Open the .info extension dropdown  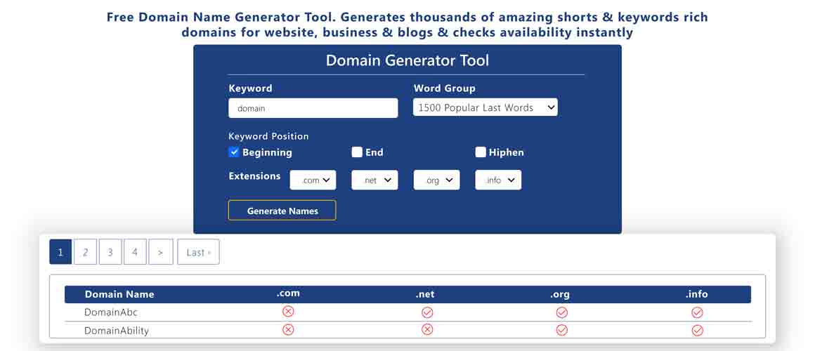click(x=498, y=180)
